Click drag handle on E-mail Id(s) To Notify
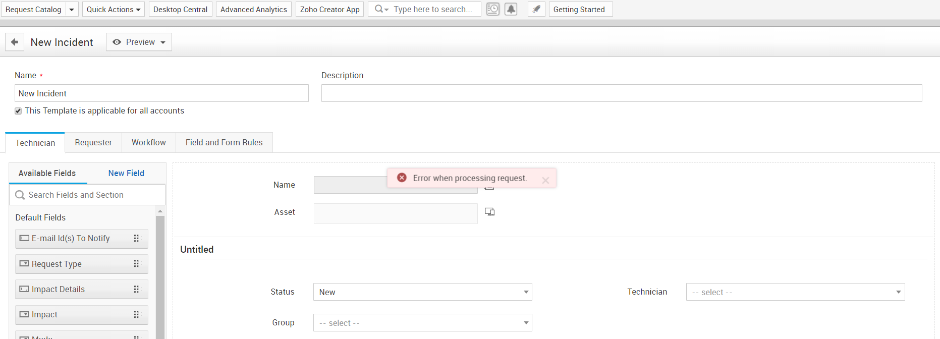 [x=136, y=239]
